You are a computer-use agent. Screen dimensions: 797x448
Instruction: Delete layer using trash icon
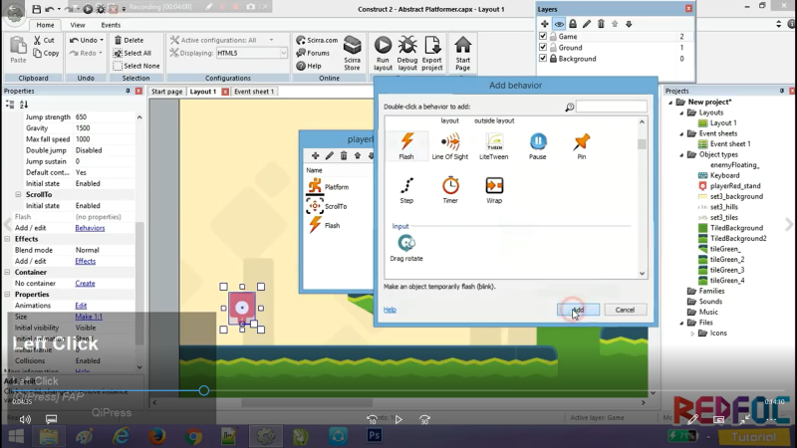click(601, 24)
